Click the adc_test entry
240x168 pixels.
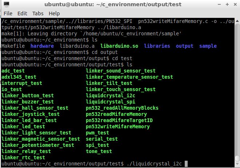(x=13, y=71)
